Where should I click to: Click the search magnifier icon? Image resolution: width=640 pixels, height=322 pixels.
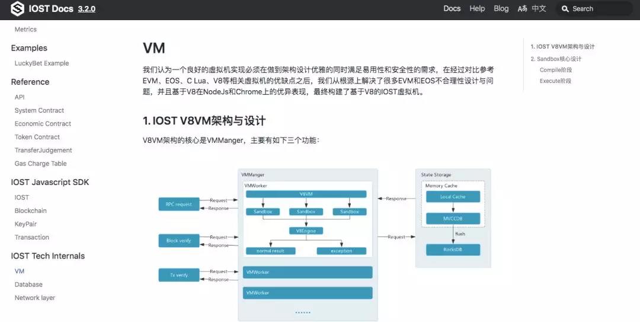pyautogui.click(x=565, y=8)
